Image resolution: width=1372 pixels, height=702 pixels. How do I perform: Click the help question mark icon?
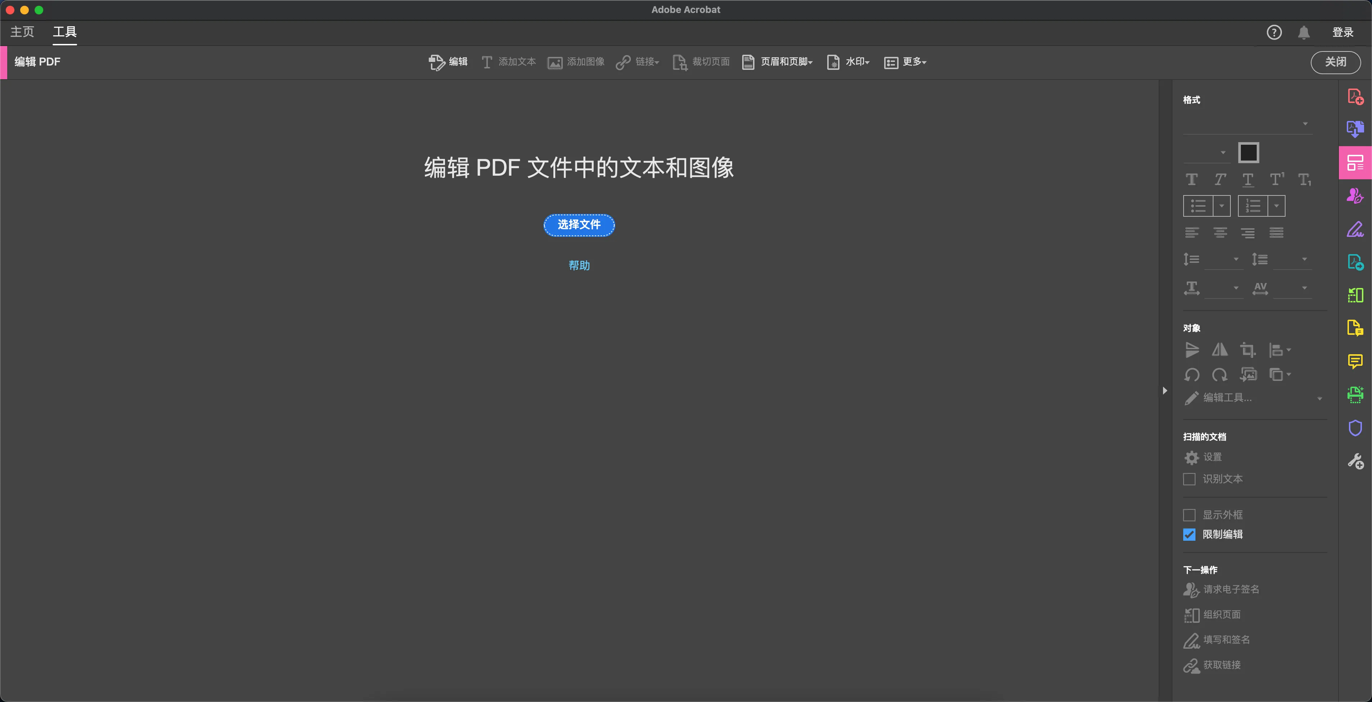(1274, 32)
